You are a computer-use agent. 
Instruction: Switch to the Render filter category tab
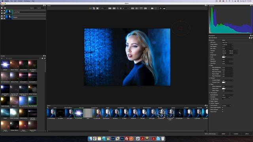pyautogui.click(x=160, y=108)
